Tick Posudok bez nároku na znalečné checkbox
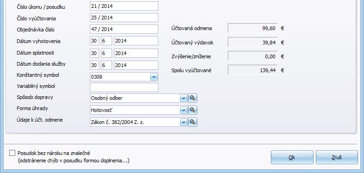 pyautogui.click(x=12, y=153)
